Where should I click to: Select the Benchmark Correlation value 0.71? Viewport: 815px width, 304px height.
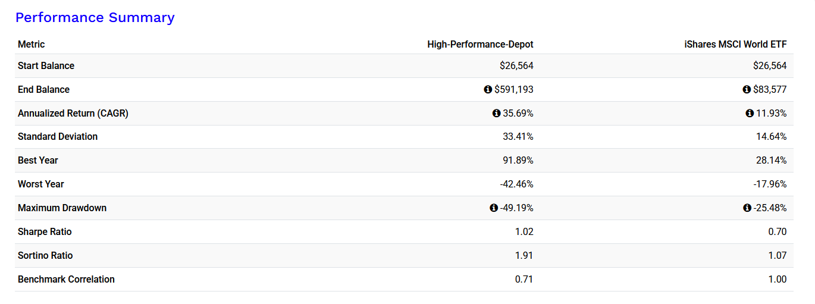tap(524, 280)
